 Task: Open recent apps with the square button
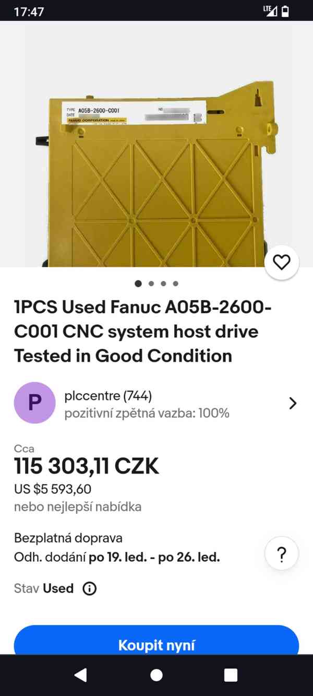231,675
